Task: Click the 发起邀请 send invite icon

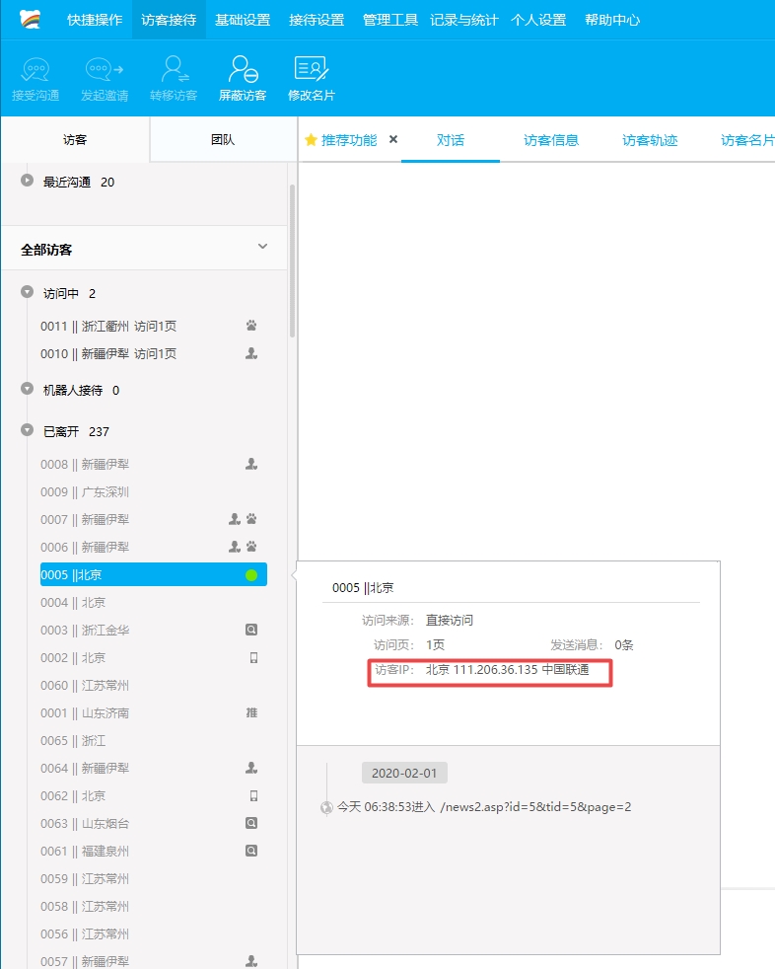Action: click(105, 70)
